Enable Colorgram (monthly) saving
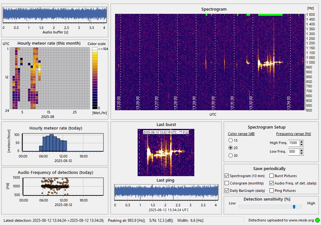The width and height of the screenshot is (321, 225). pos(227,183)
